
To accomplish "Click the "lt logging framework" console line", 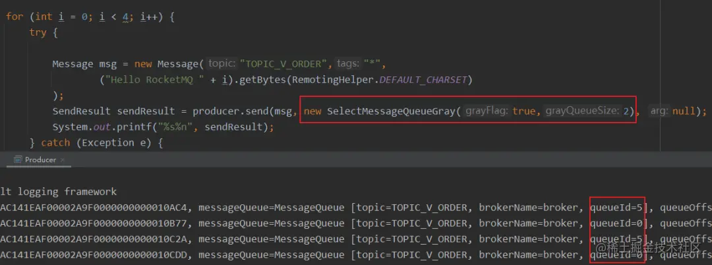I will (59, 191).
